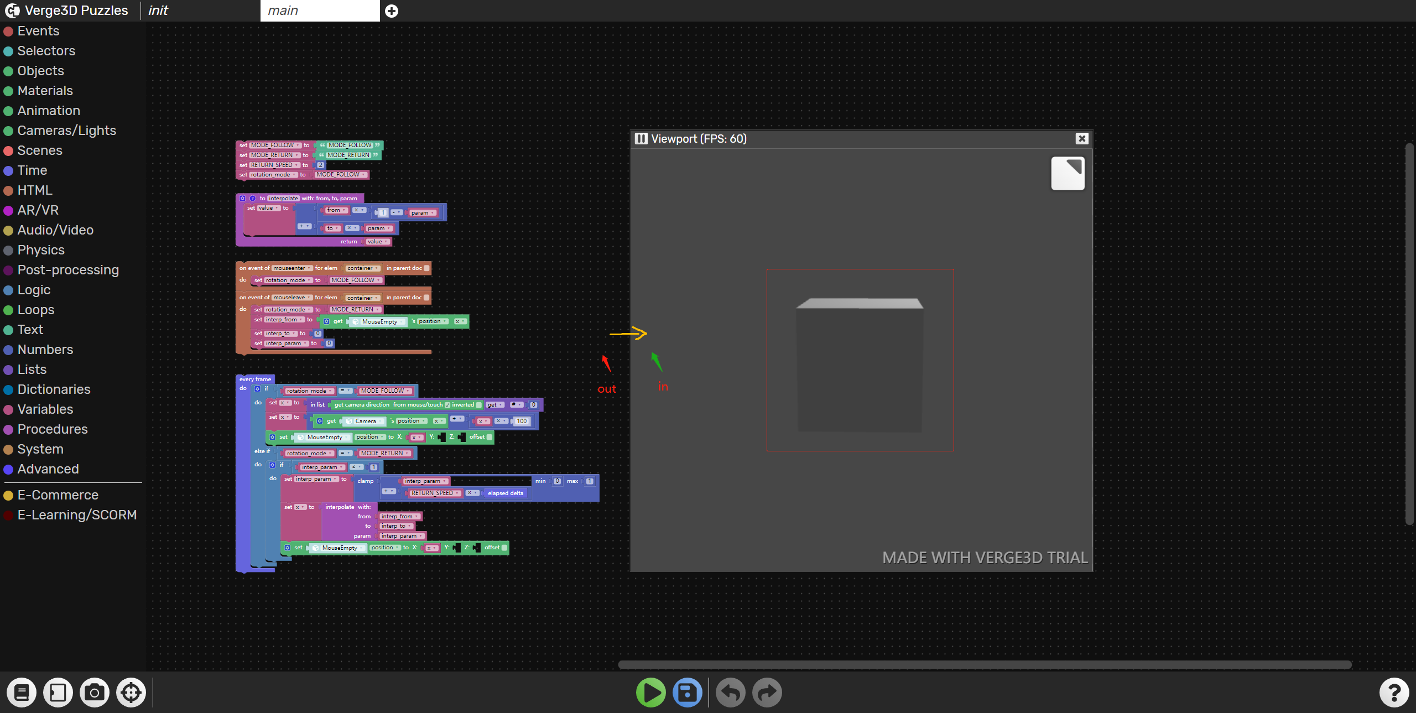Open Materials puzzle category
1416x713 pixels.
[x=45, y=91]
